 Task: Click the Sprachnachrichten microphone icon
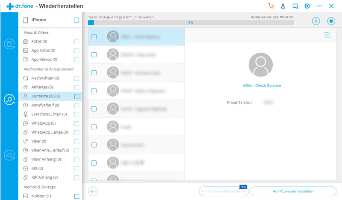pos(26,114)
